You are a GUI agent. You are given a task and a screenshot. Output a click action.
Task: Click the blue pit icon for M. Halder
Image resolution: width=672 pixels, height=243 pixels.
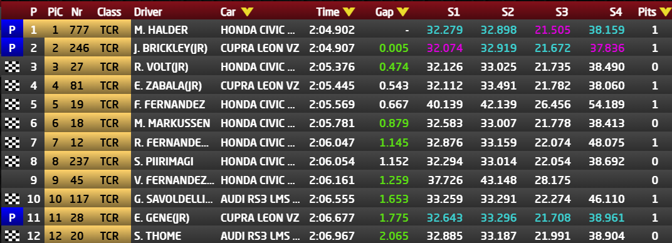click(12, 30)
